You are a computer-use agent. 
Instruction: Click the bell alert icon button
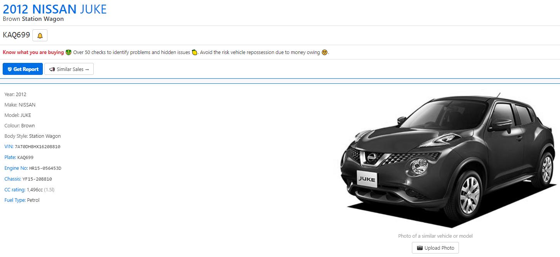click(40, 36)
